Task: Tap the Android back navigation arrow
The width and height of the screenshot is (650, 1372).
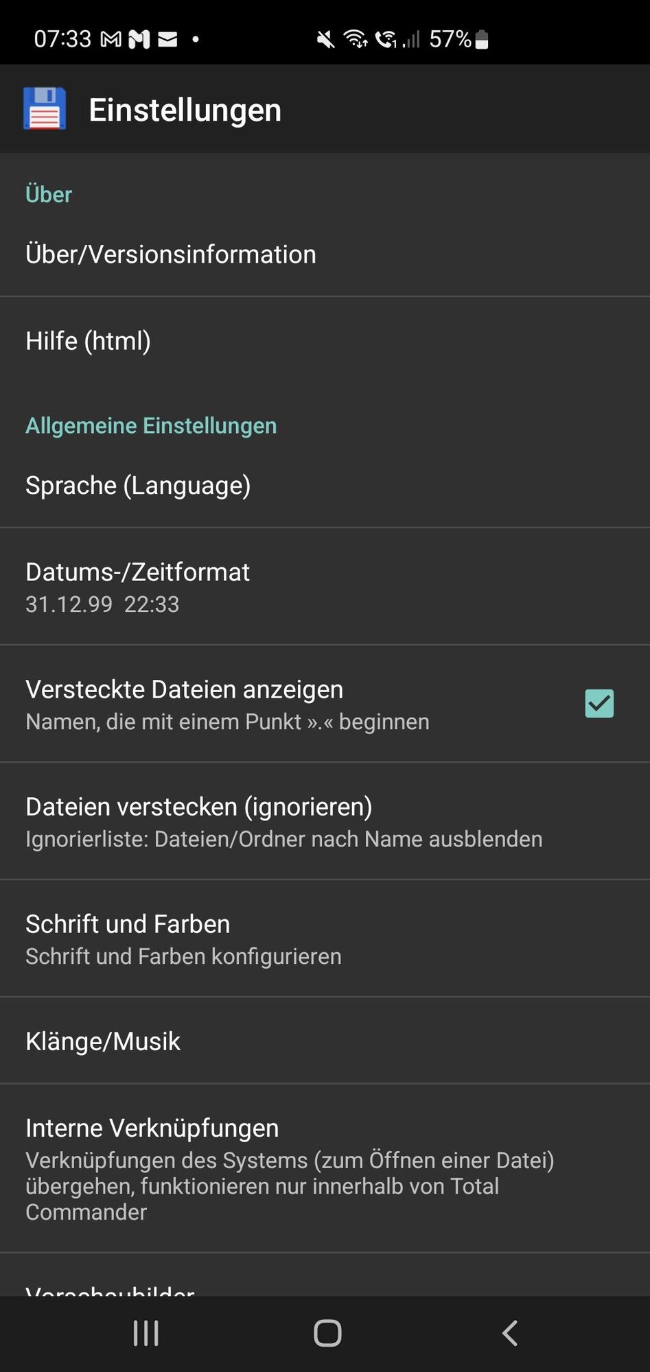Action: pos(509,1334)
